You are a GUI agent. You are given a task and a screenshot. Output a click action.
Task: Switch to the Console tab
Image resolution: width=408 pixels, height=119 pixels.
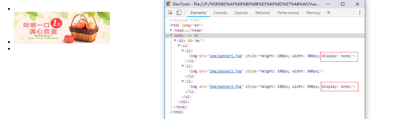tap(220, 12)
